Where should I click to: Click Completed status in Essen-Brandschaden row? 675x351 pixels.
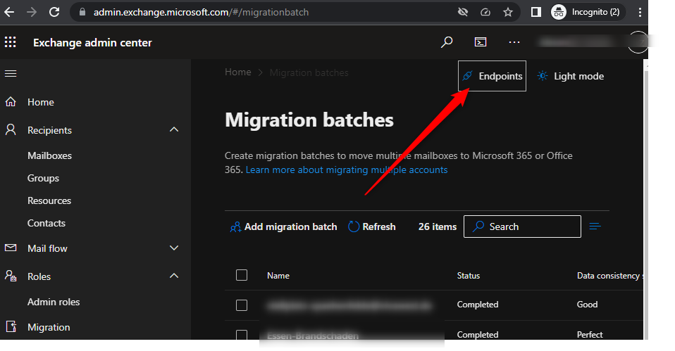coord(478,335)
